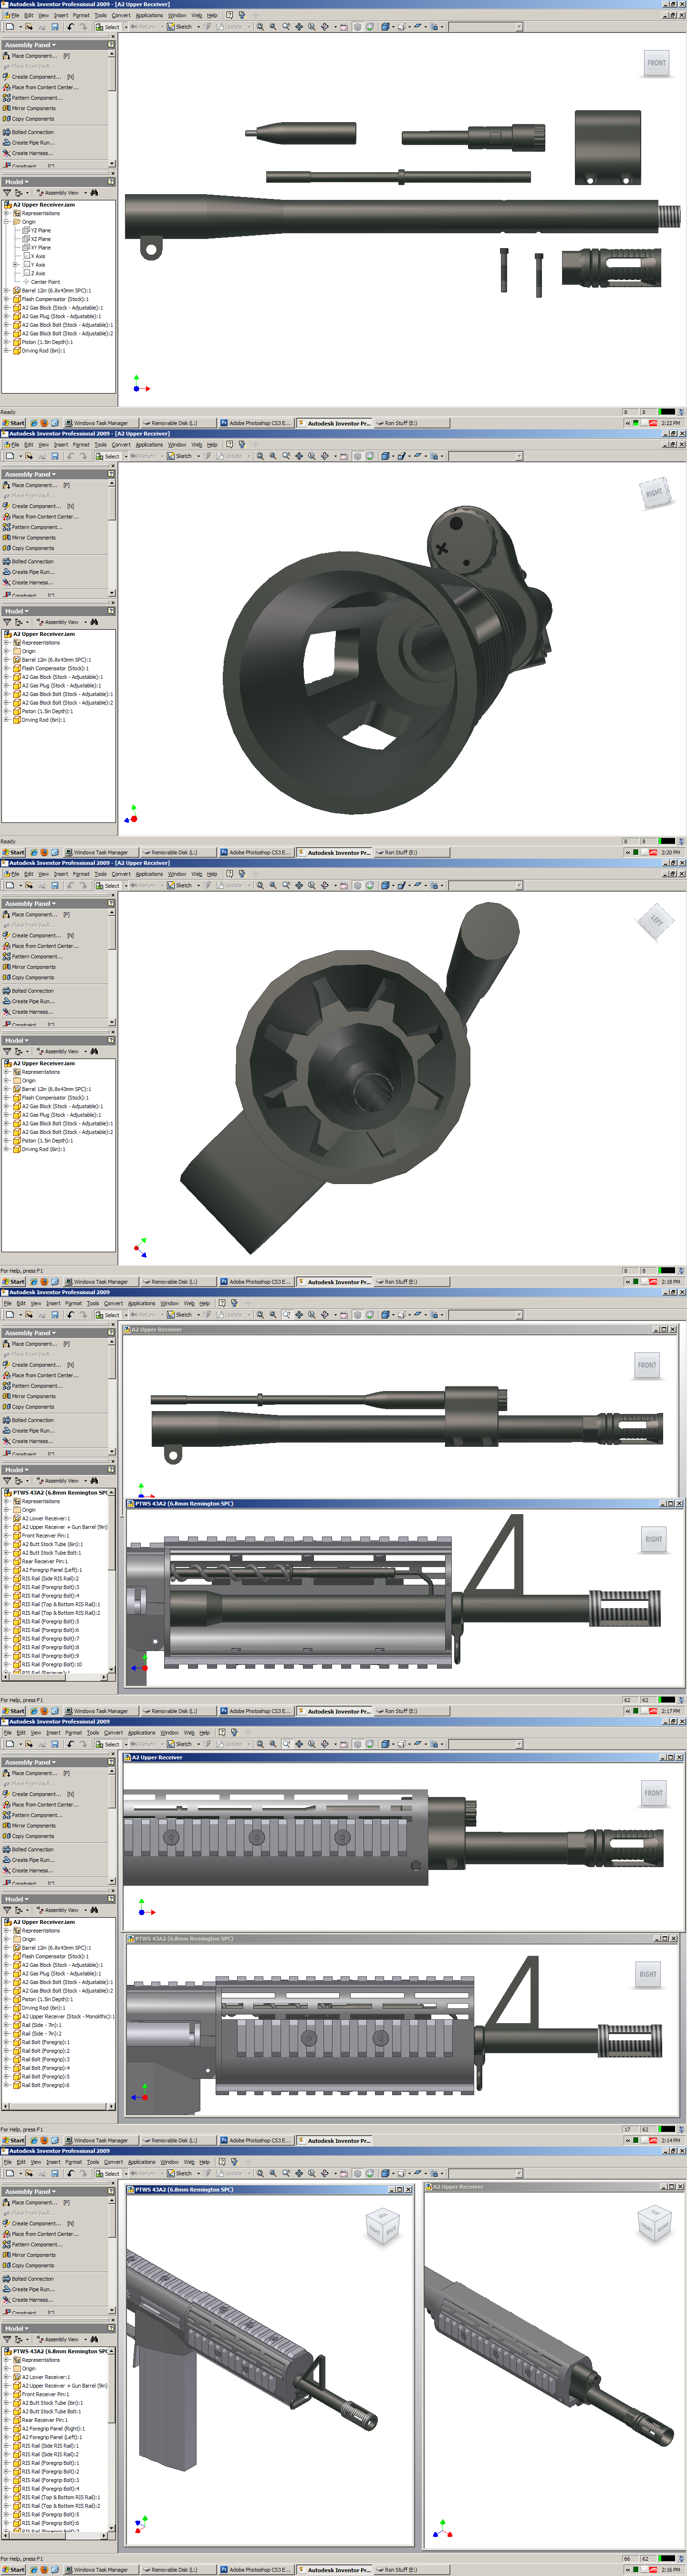Expand Barrel 12in node in 2:20 PM window

[6, 660]
